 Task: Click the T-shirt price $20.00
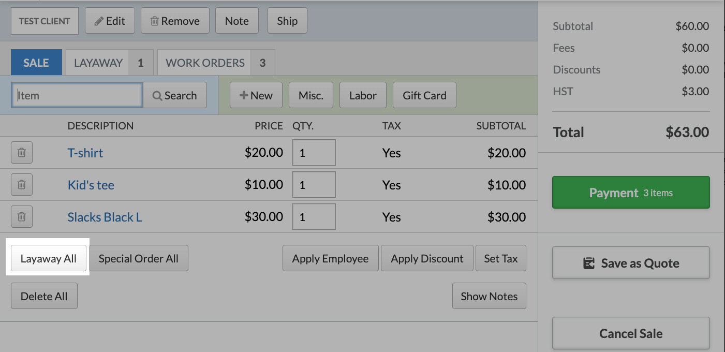coord(264,153)
